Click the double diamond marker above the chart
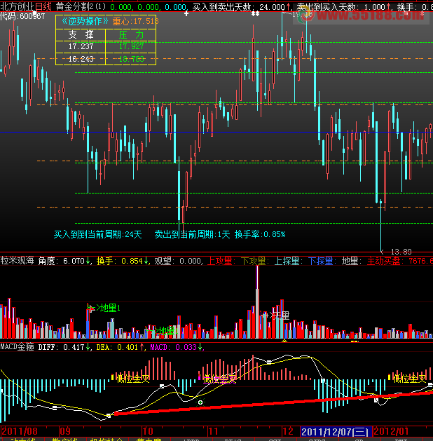The width and height of the screenshot is (433, 441). 255,13
